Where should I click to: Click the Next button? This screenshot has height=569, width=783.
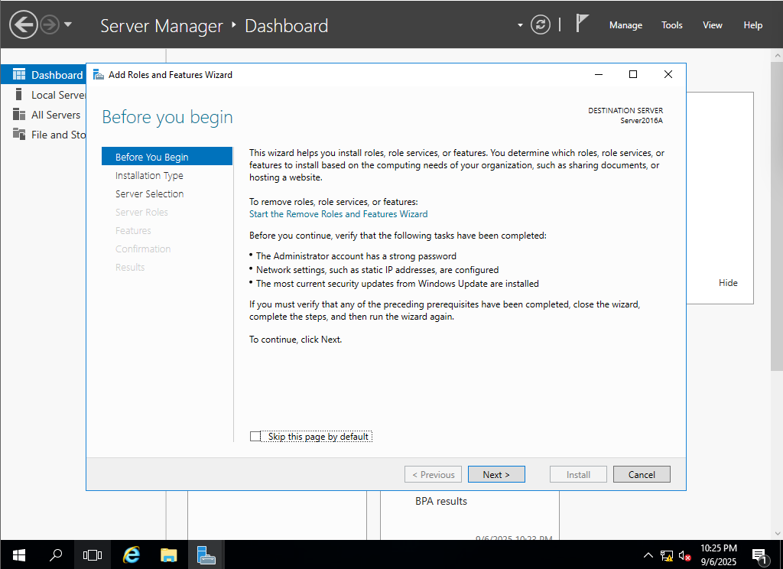(x=496, y=475)
